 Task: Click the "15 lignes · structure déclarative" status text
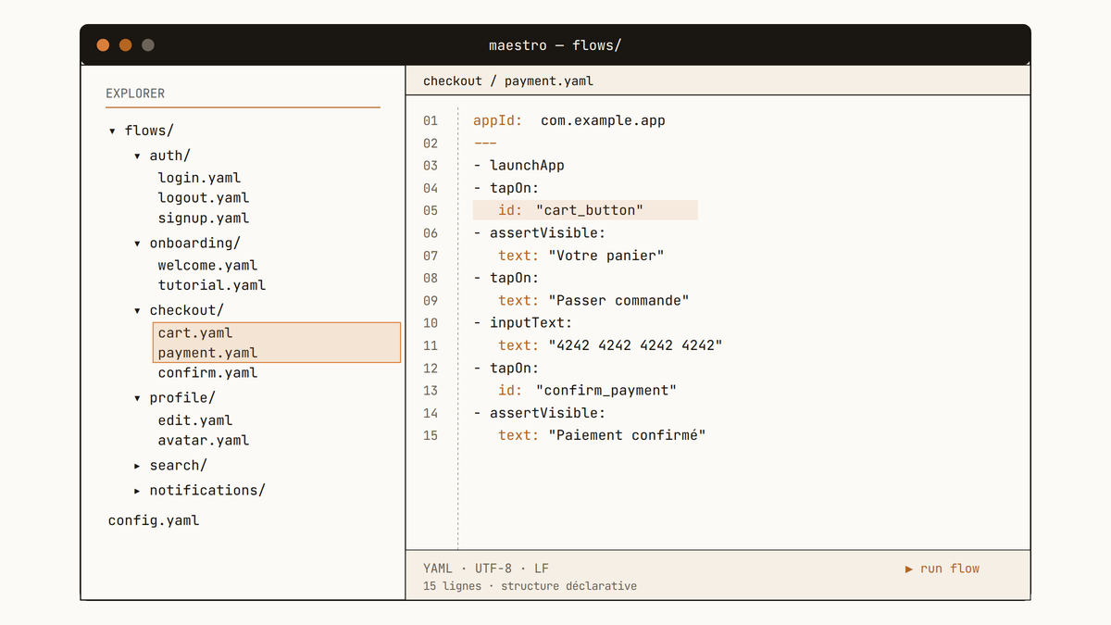[x=530, y=586]
